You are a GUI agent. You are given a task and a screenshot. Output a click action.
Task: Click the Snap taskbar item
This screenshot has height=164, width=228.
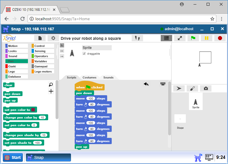coord(48,157)
